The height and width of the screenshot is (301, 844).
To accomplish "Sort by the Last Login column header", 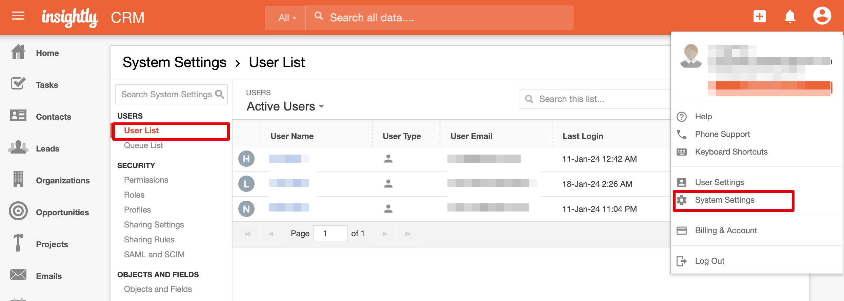I will click(x=583, y=136).
